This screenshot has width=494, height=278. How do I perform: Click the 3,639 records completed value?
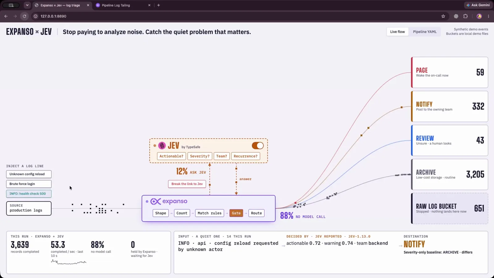coord(20,245)
